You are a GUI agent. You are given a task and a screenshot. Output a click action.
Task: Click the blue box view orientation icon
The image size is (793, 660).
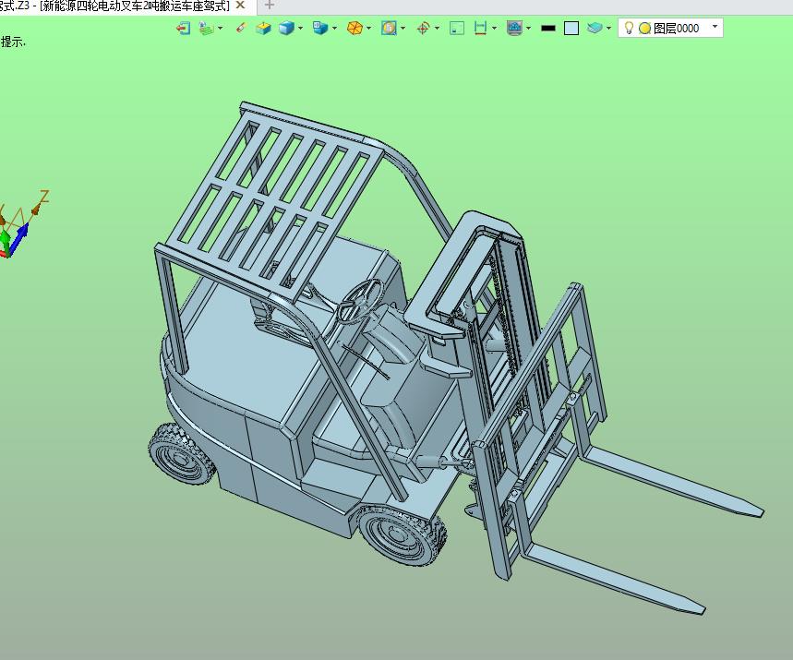coord(320,28)
